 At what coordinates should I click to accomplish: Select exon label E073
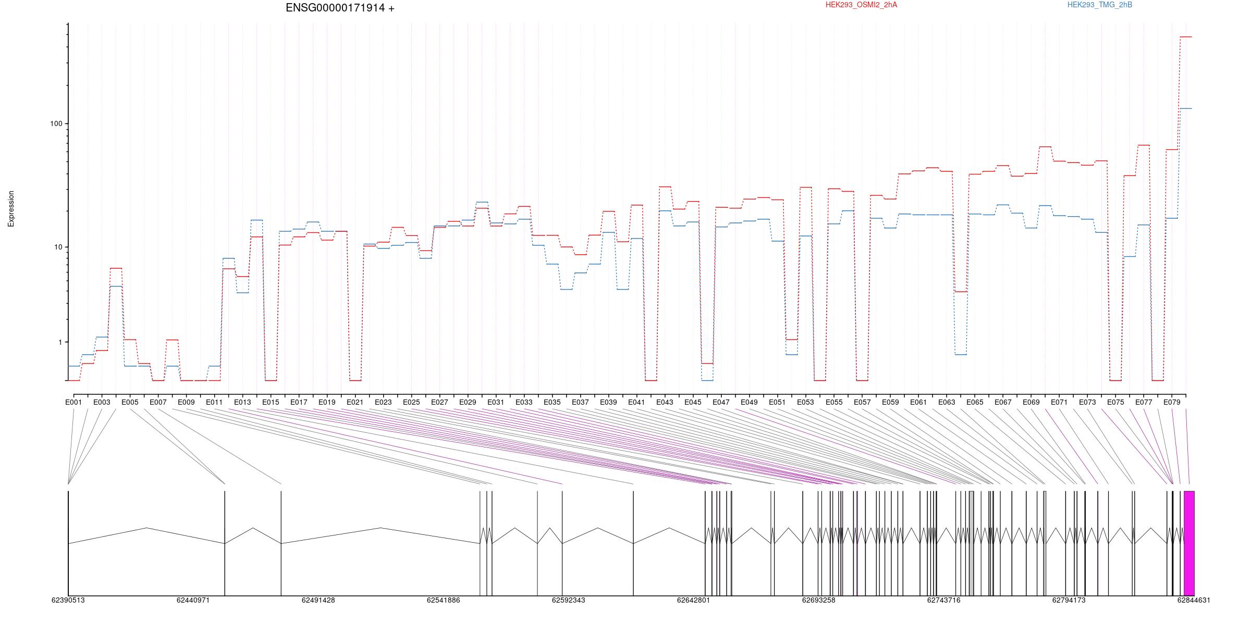tap(1087, 402)
